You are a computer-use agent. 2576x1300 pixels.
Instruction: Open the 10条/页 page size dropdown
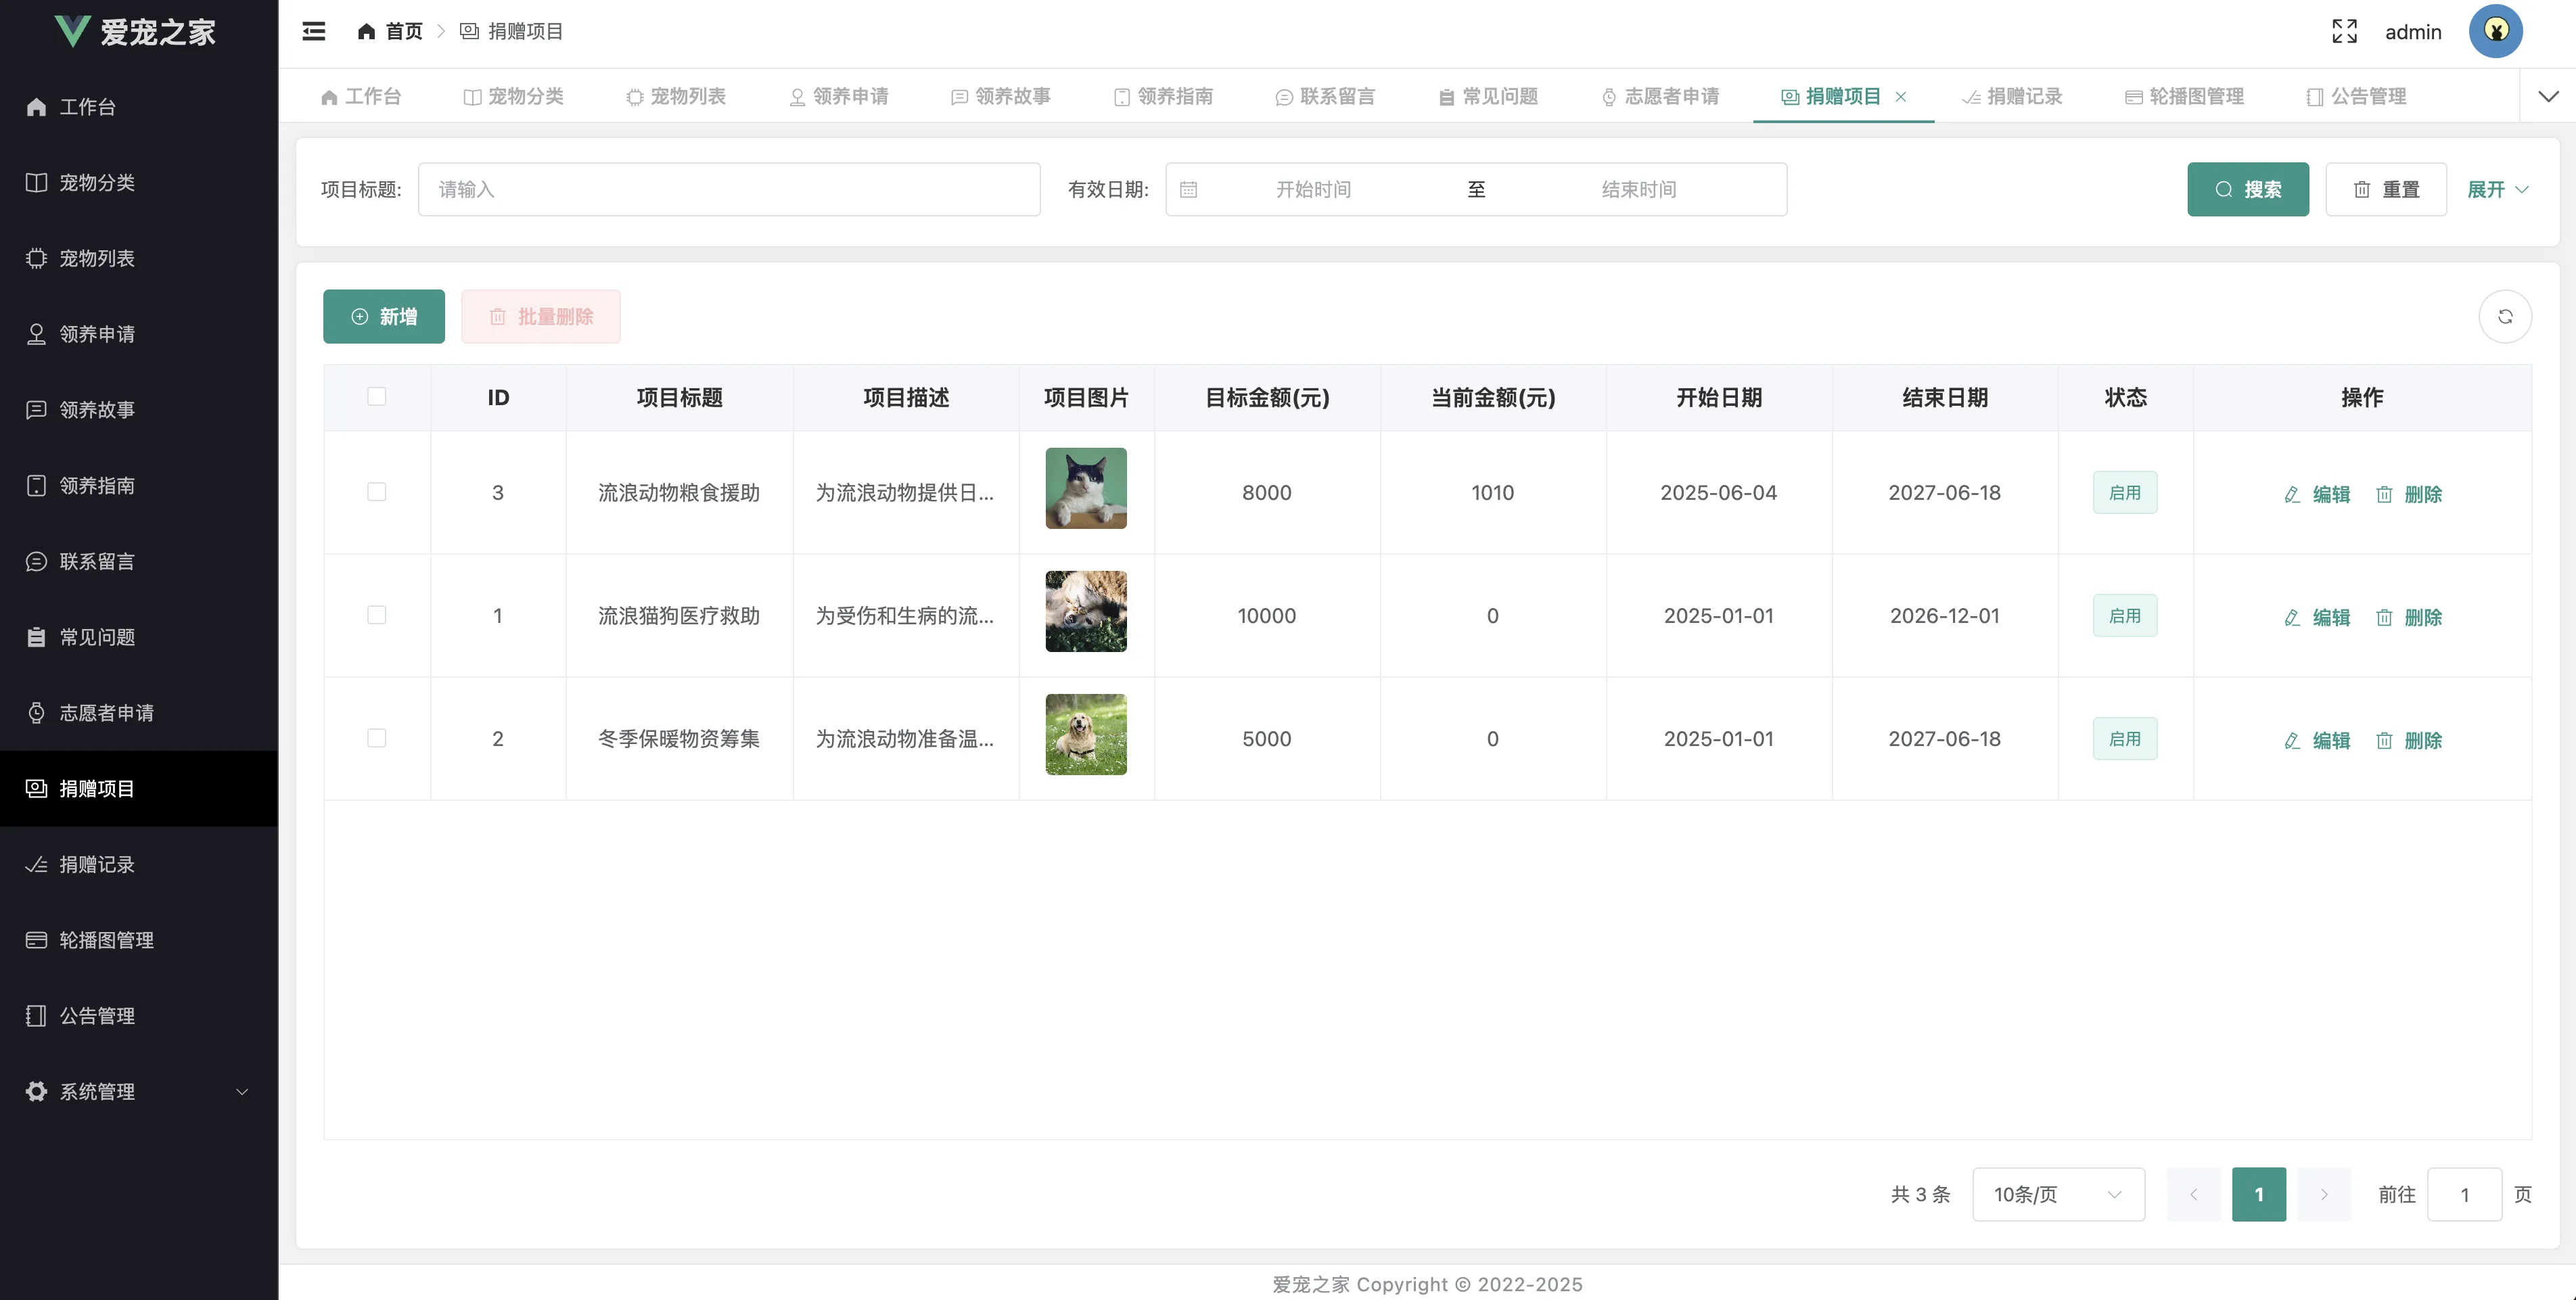(x=2057, y=1194)
